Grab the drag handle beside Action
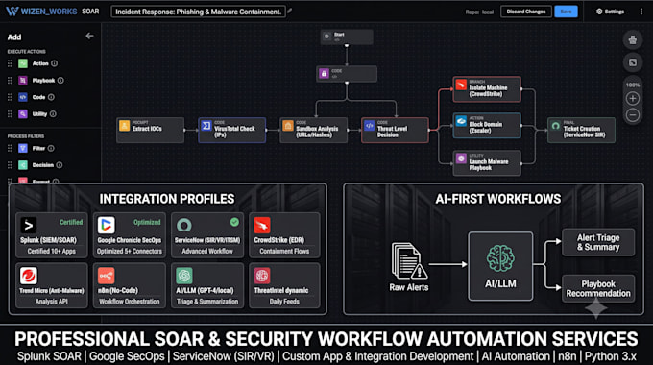653x365 pixels. coord(10,63)
